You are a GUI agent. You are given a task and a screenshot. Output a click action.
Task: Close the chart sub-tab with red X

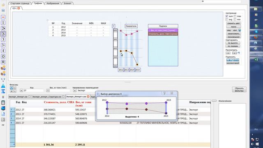tap(18, 8)
